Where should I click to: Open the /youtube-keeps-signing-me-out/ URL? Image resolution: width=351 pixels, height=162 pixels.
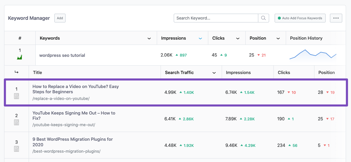coord(64,125)
